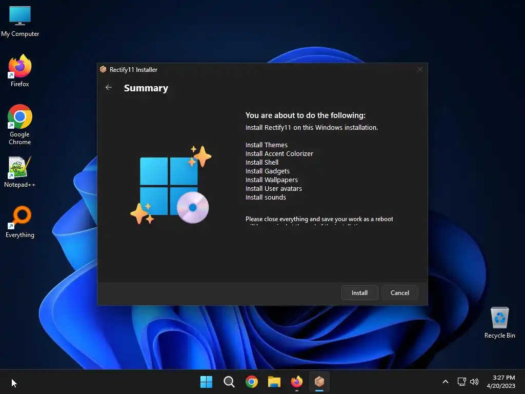Select the Google Chrome desktop shortcut
Screen dimensions: 525x394
pos(20,125)
